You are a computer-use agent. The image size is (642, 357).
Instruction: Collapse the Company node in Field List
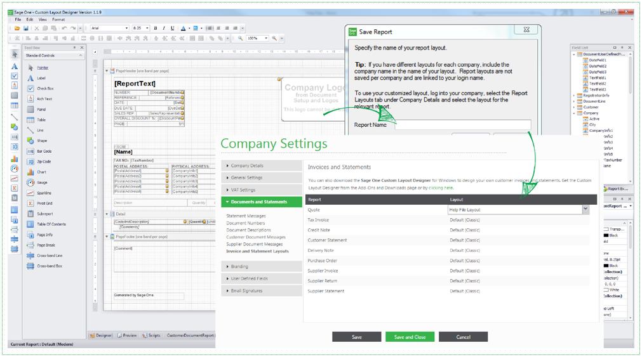(574, 114)
